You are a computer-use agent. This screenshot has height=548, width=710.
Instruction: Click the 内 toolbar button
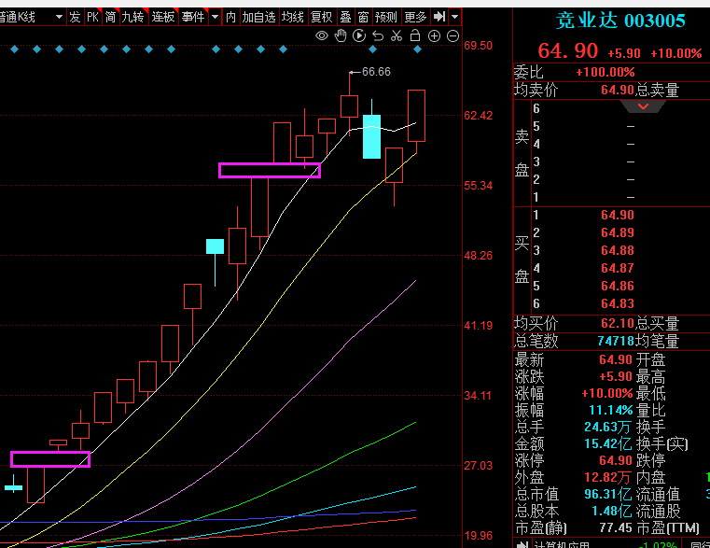pos(231,17)
